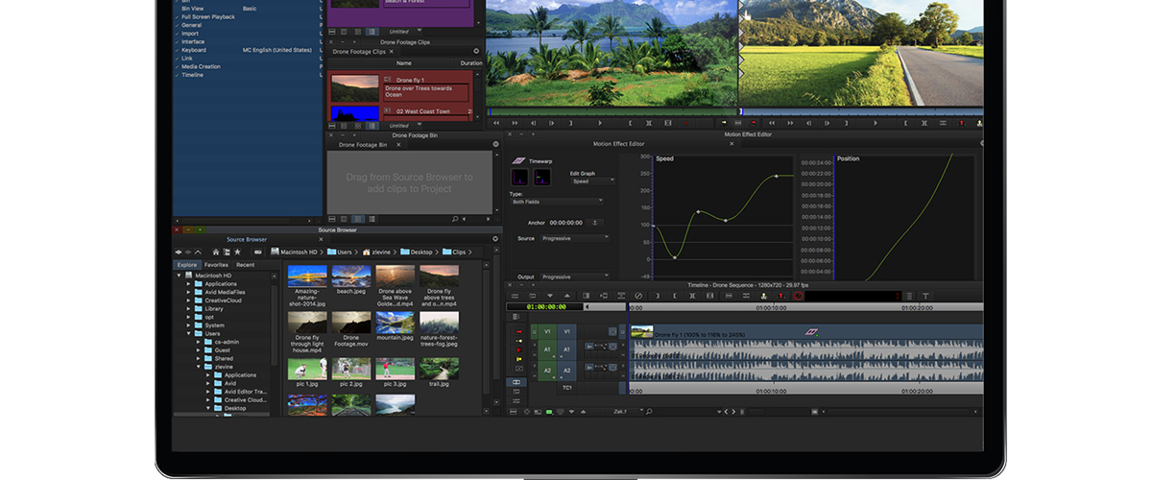
Task: Click the first graph preview button under Timewarp
Action: pos(519,178)
